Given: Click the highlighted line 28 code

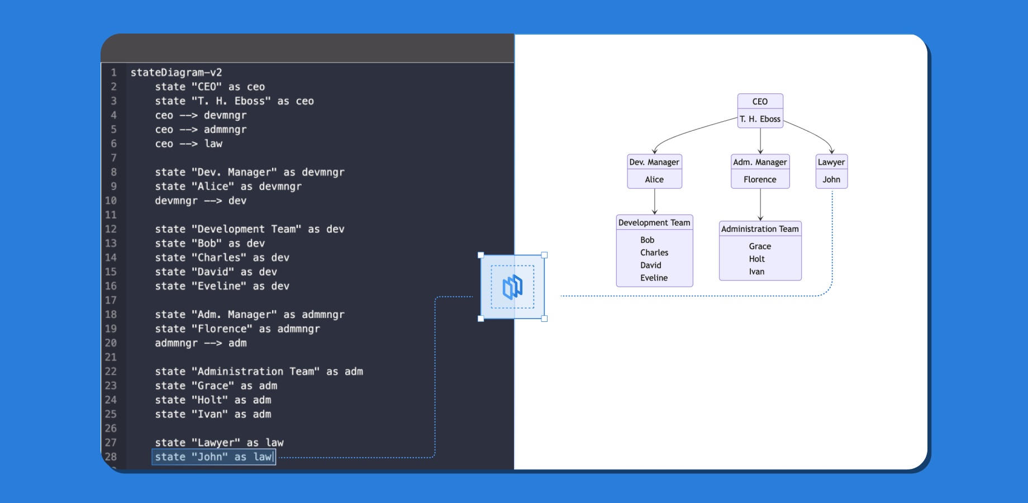Looking at the screenshot, I should tap(214, 457).
